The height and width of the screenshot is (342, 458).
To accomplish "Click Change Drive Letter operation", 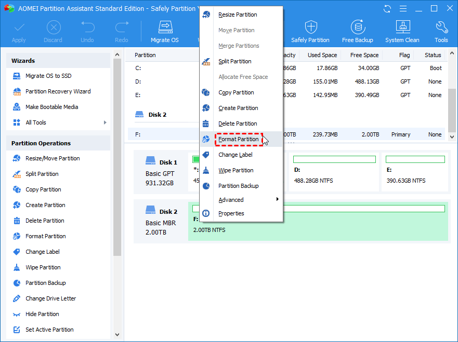I will coord(50,298).
